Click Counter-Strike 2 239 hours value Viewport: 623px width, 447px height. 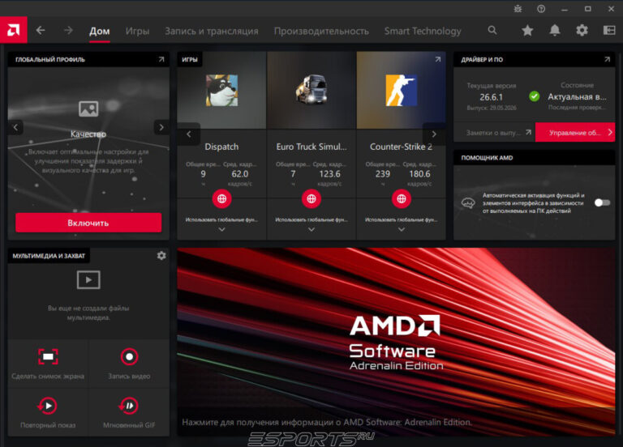click(383, 174)
